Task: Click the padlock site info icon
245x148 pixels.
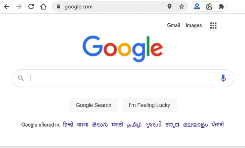Action: pos(59,6)
